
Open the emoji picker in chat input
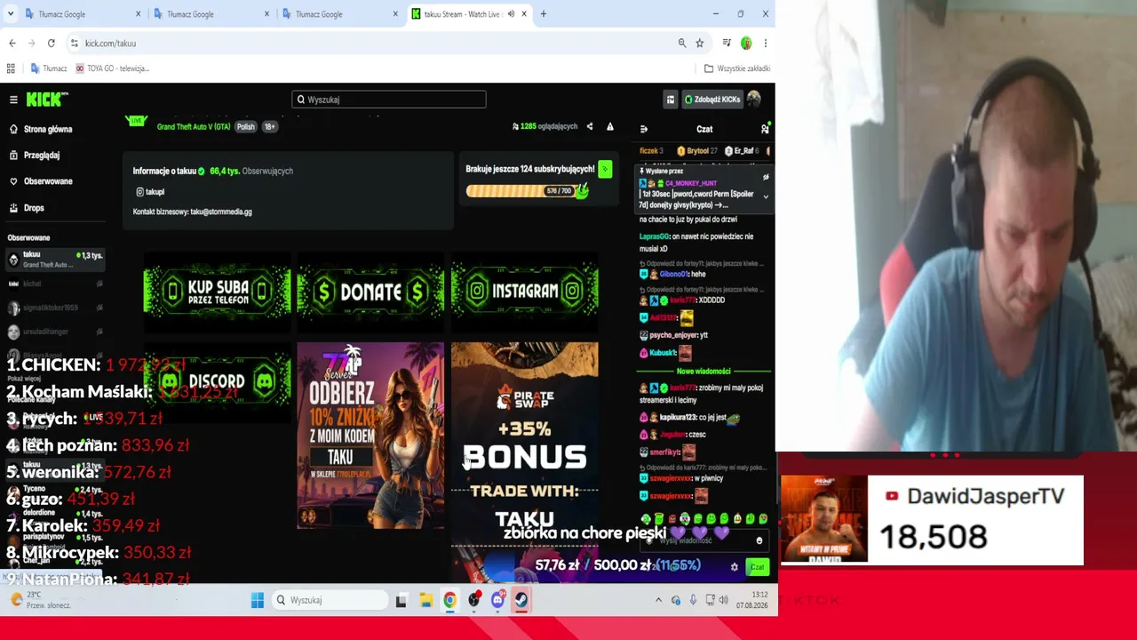click(x=759, y=540)
